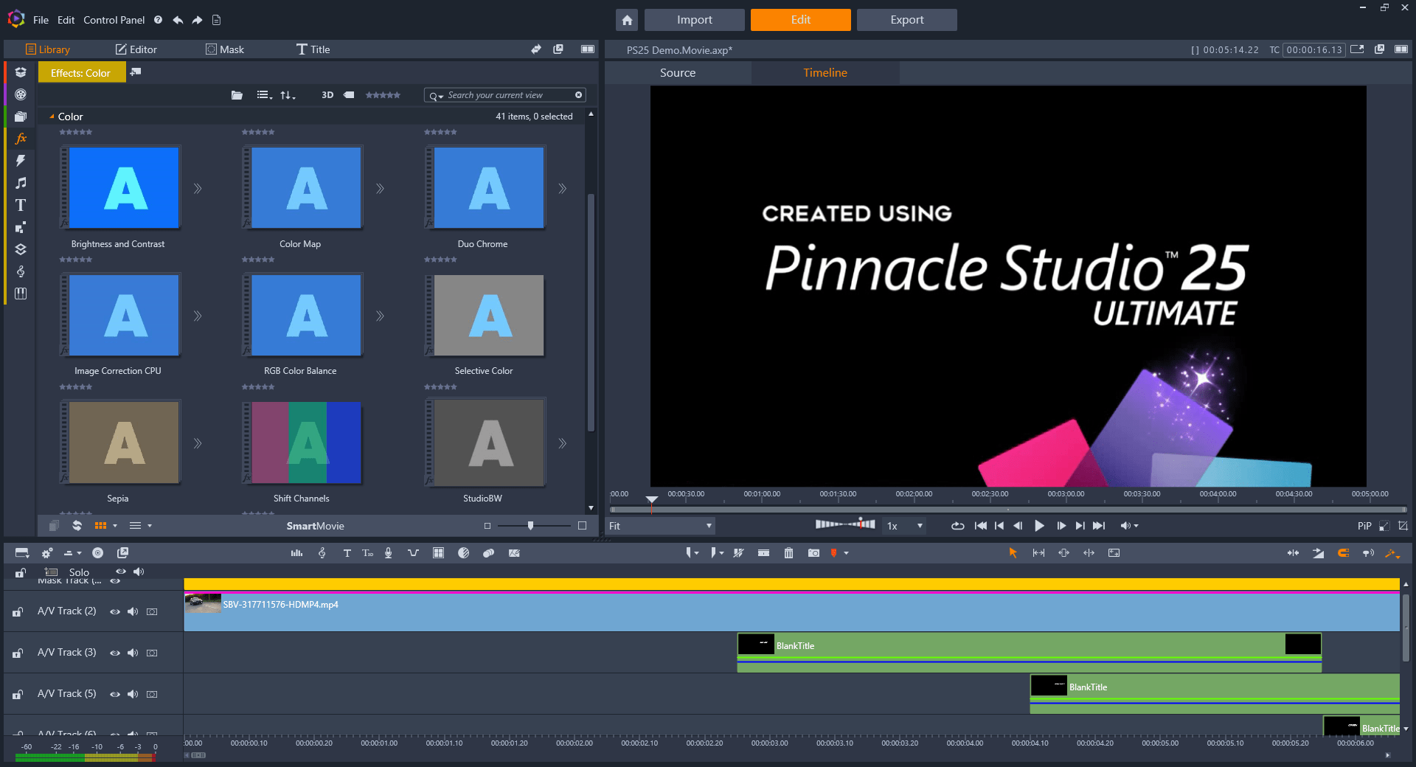The image size is (1416, 767).
Task: Open the Effects panel in the library sidebar
Action: pyautogui.click(x=21, y=138)
